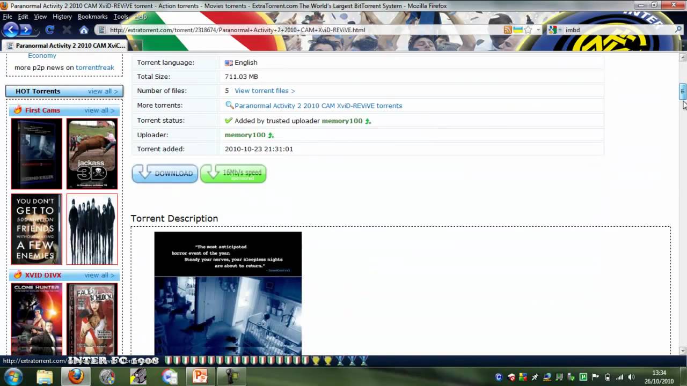Open the RSS feed icon in address bar

click(508, 30)
